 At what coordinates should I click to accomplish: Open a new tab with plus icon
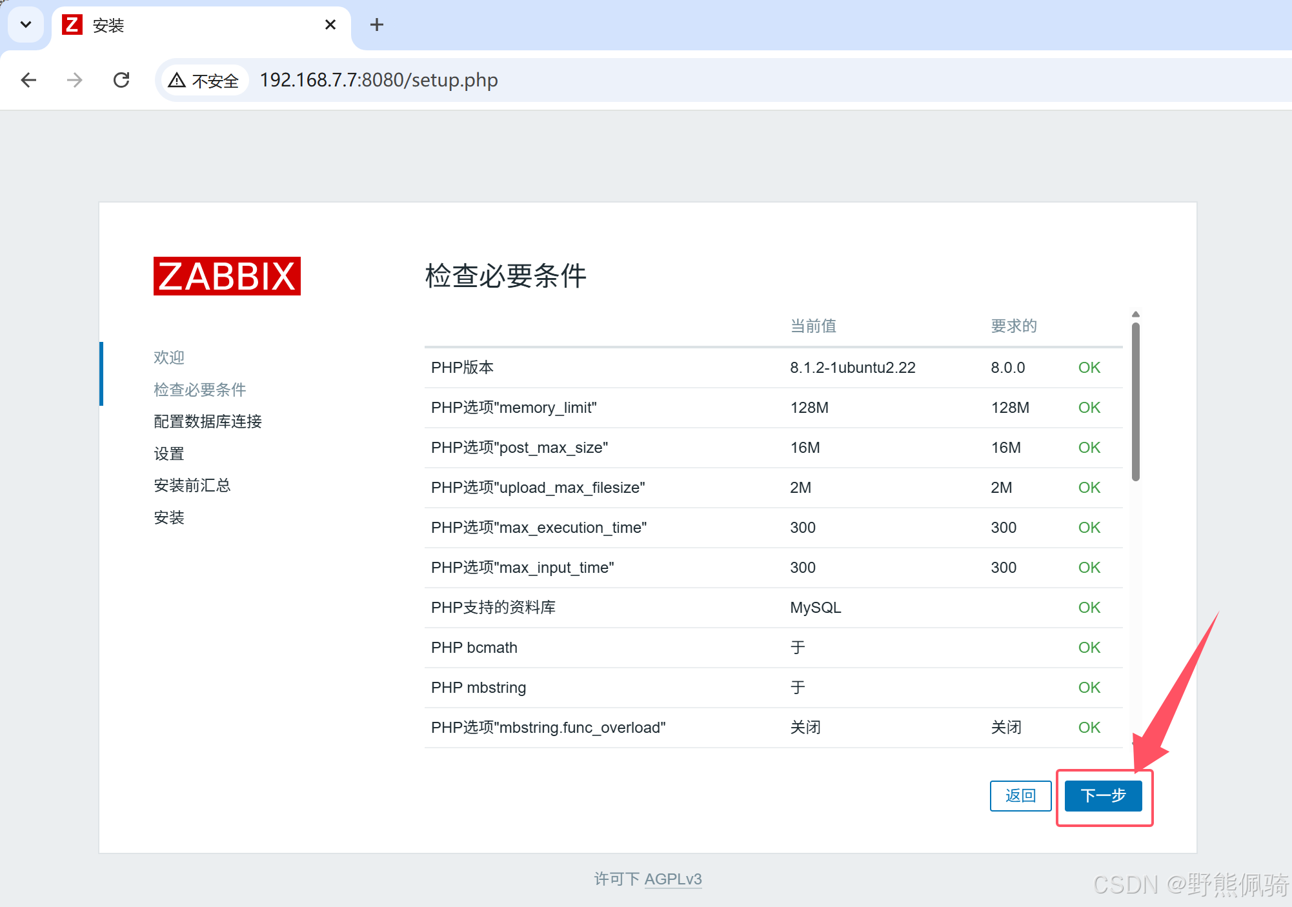[x=377, y=25]
